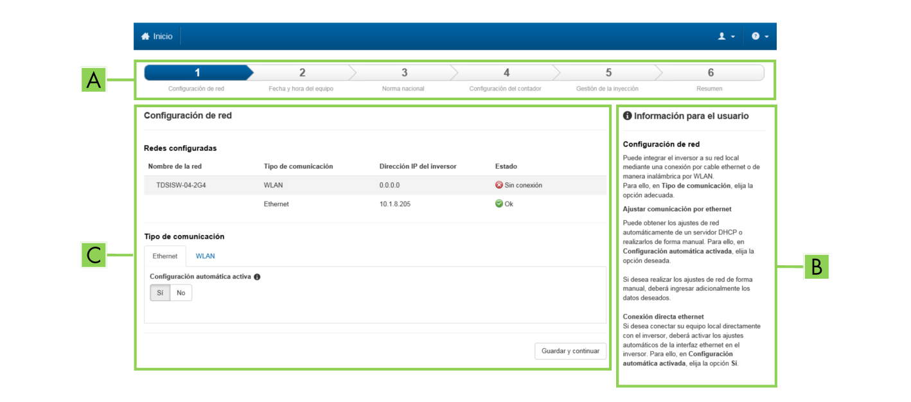
Task: Set automatic configuration to No
Action: (x=181, y=293)
